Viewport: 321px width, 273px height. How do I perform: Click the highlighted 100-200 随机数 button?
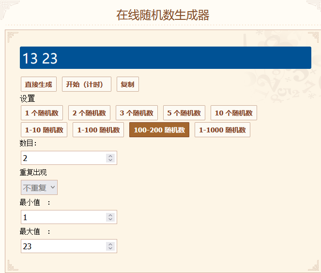click(159, 129)
